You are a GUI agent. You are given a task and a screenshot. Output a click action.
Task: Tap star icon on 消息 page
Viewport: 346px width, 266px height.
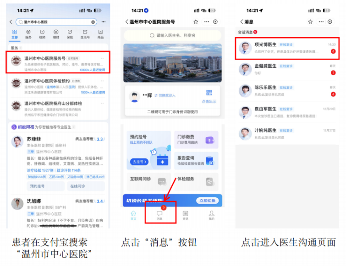point(310,22)
